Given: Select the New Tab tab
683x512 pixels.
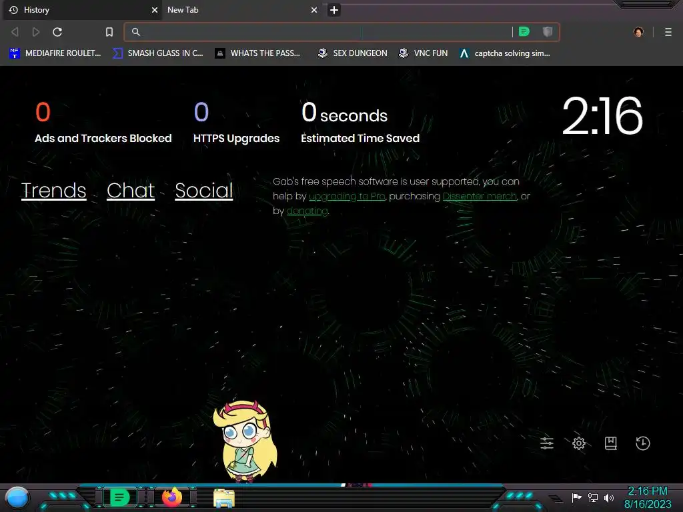Looking at the screenshot, I should click(241, 10).
